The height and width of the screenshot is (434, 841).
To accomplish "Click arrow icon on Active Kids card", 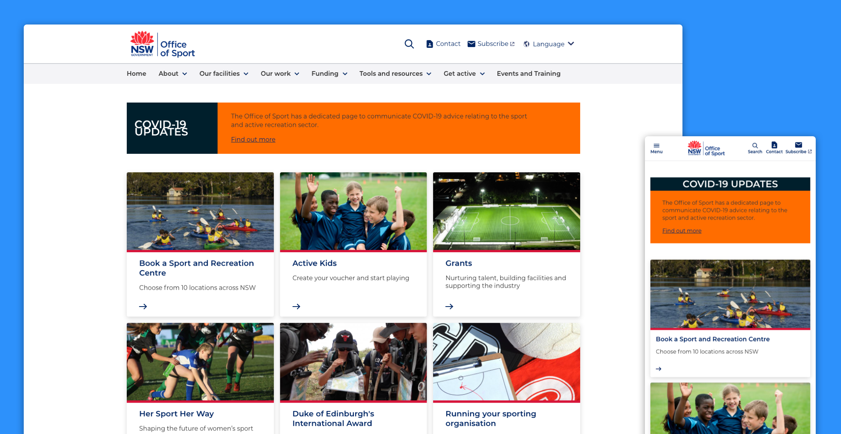I will pos(296,307).
